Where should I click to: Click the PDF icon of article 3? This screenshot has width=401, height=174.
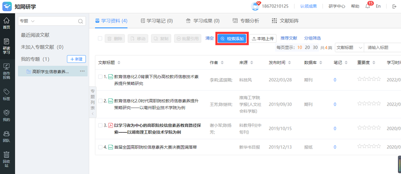tap(111, 125)
